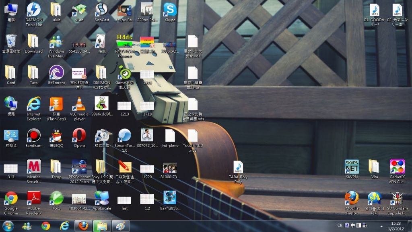The height and width of the screenshot is (232, 412).
Task: Switch to the Firefox taskbar window
Action: point(83,226)
